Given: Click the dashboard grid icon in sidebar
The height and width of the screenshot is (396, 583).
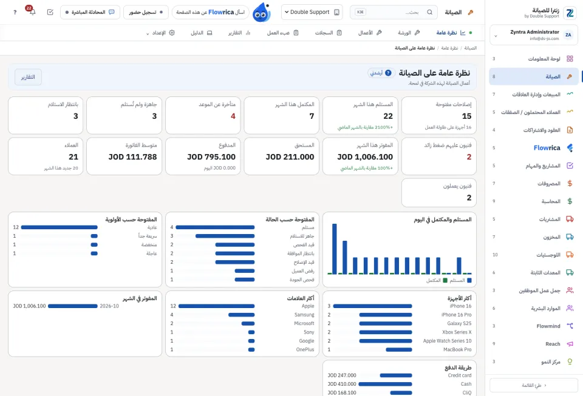Looking at the screenshot, I should 570,59.
